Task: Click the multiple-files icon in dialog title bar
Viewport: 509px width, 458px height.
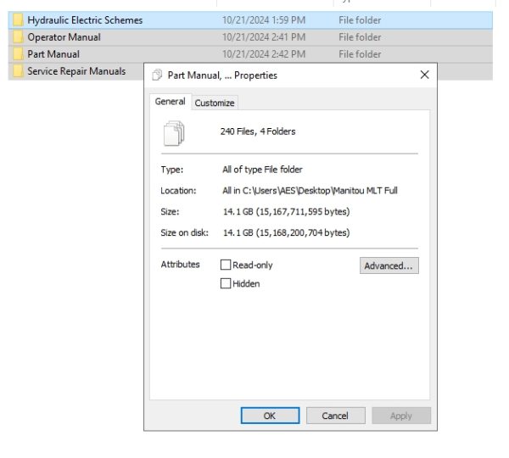Action: pos(157,75)
